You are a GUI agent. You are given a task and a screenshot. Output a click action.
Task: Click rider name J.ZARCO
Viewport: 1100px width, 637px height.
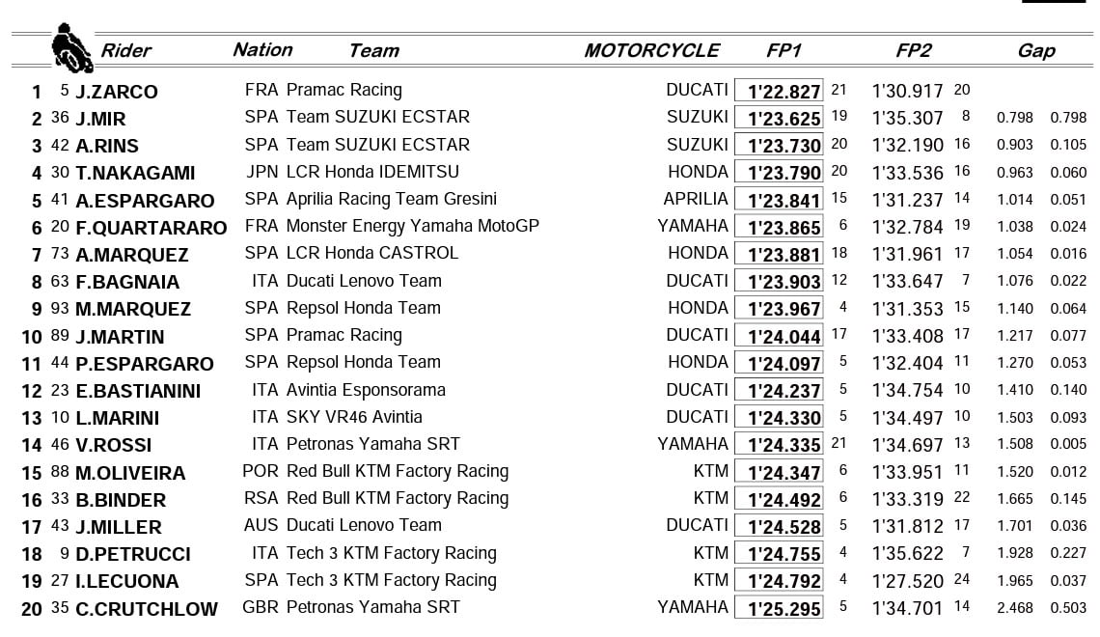tap(117, 92)
